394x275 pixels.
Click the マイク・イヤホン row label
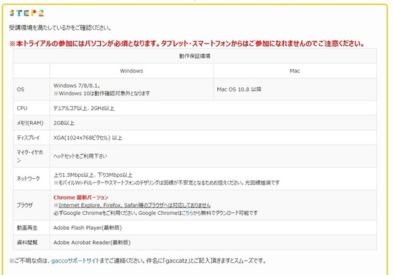tap(30, 156)
